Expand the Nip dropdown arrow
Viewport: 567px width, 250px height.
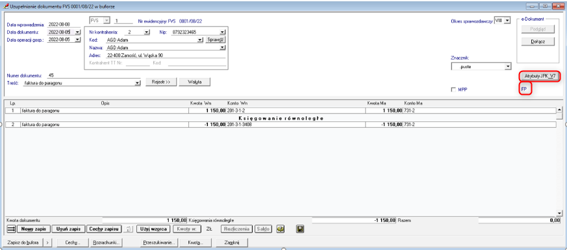coord(222,32)
